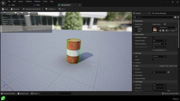Screen dimensions: 180x101
Task: Browse to material in Content Browser icon
Action: (163, 31)
